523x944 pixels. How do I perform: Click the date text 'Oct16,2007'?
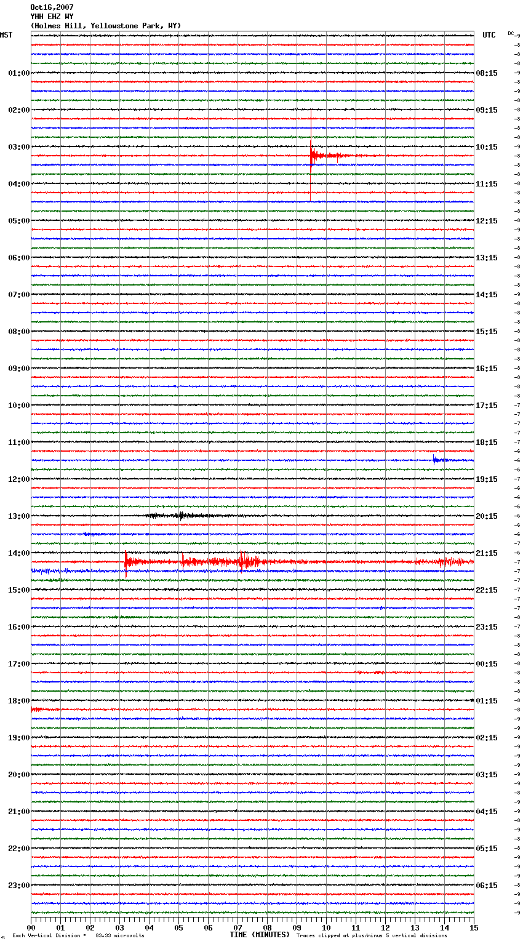click(52, 7)
